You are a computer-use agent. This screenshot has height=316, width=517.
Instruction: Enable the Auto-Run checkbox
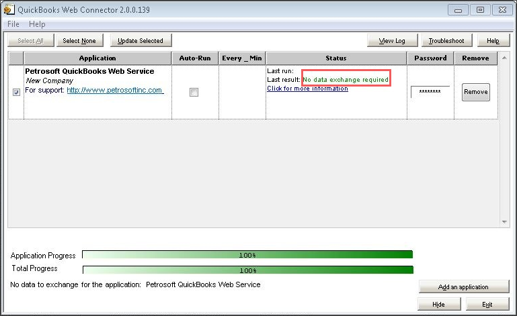[194, 92]
